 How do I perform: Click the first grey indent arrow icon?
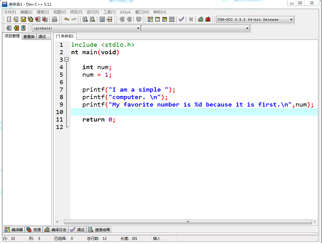pyautogui.click(x=122, y=19)
